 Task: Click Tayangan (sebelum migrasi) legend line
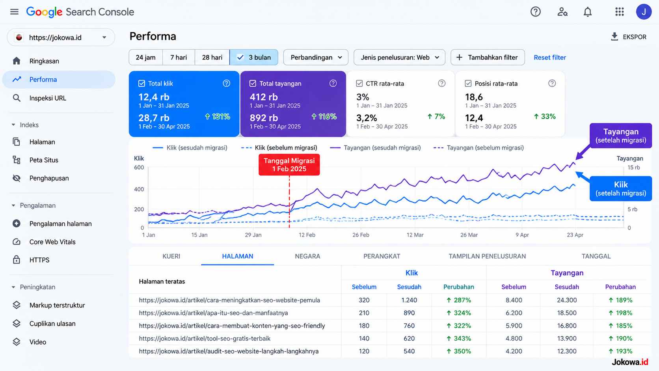(478, 147)
